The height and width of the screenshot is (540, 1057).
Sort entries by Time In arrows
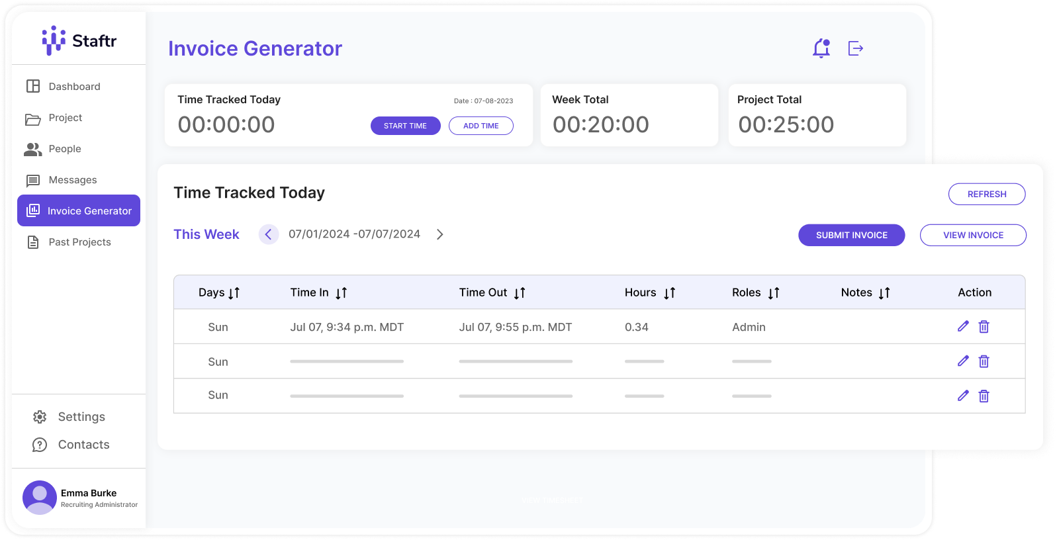[x=341, y=292]
